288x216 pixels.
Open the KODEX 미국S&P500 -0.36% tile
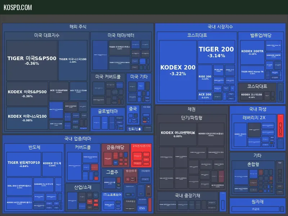[x=27, y=94]
